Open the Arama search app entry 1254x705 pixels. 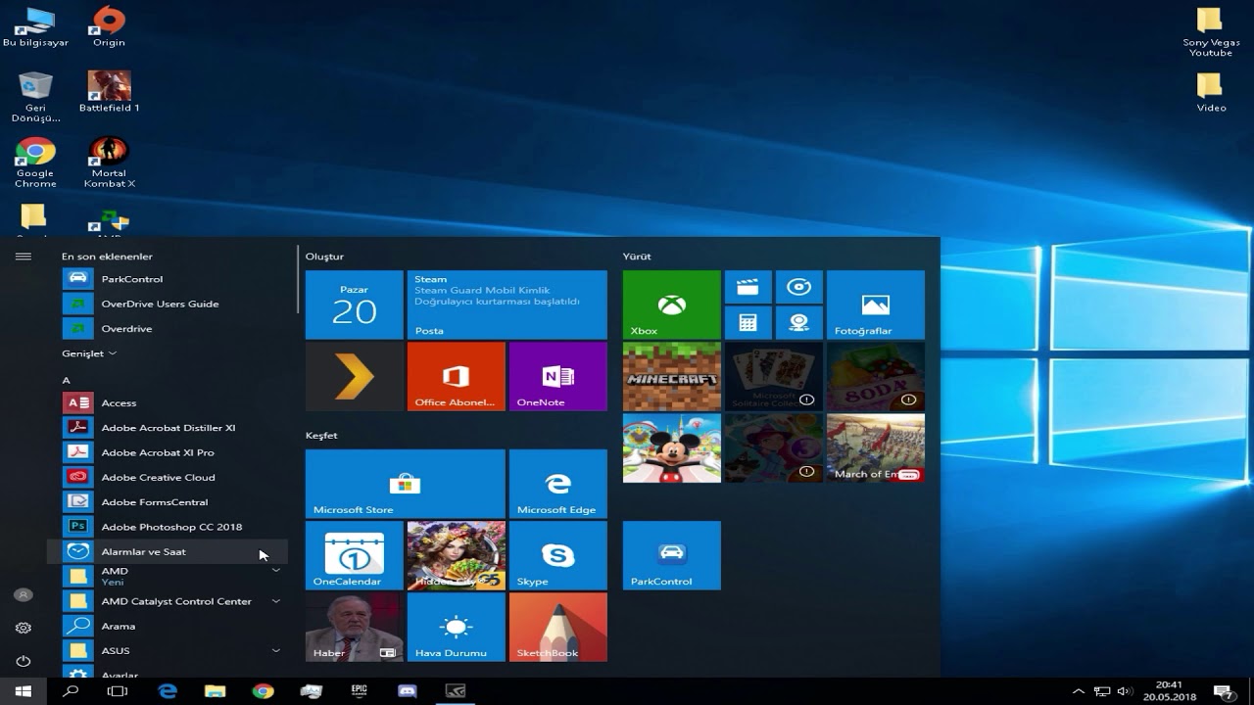click(x=168, y=626)
